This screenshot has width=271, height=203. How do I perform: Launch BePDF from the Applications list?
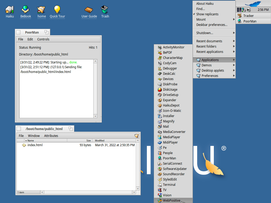[x=173, y=53]
